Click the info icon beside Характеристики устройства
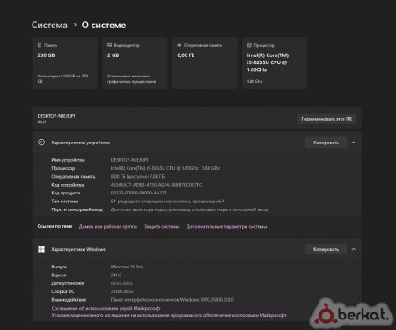 pos(41,143)
